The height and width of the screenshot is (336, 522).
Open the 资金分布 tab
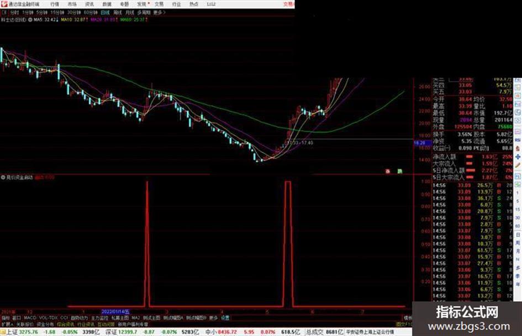45,324
